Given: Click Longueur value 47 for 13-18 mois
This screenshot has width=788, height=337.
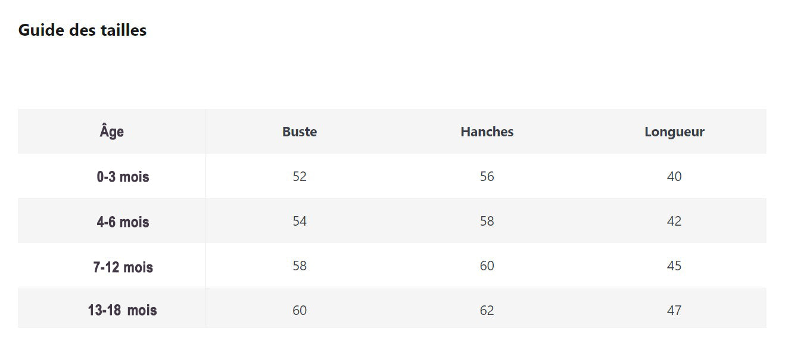Looking at the screenshot, I should tap(674, 311).
